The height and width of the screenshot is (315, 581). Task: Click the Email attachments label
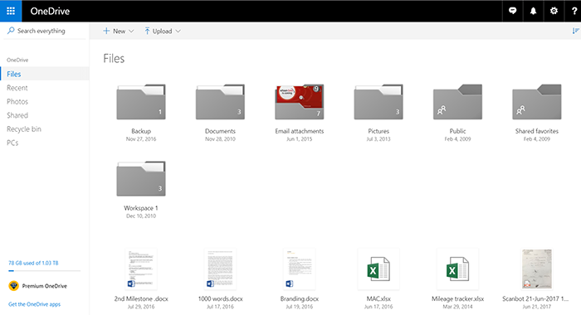pos(300,131)
